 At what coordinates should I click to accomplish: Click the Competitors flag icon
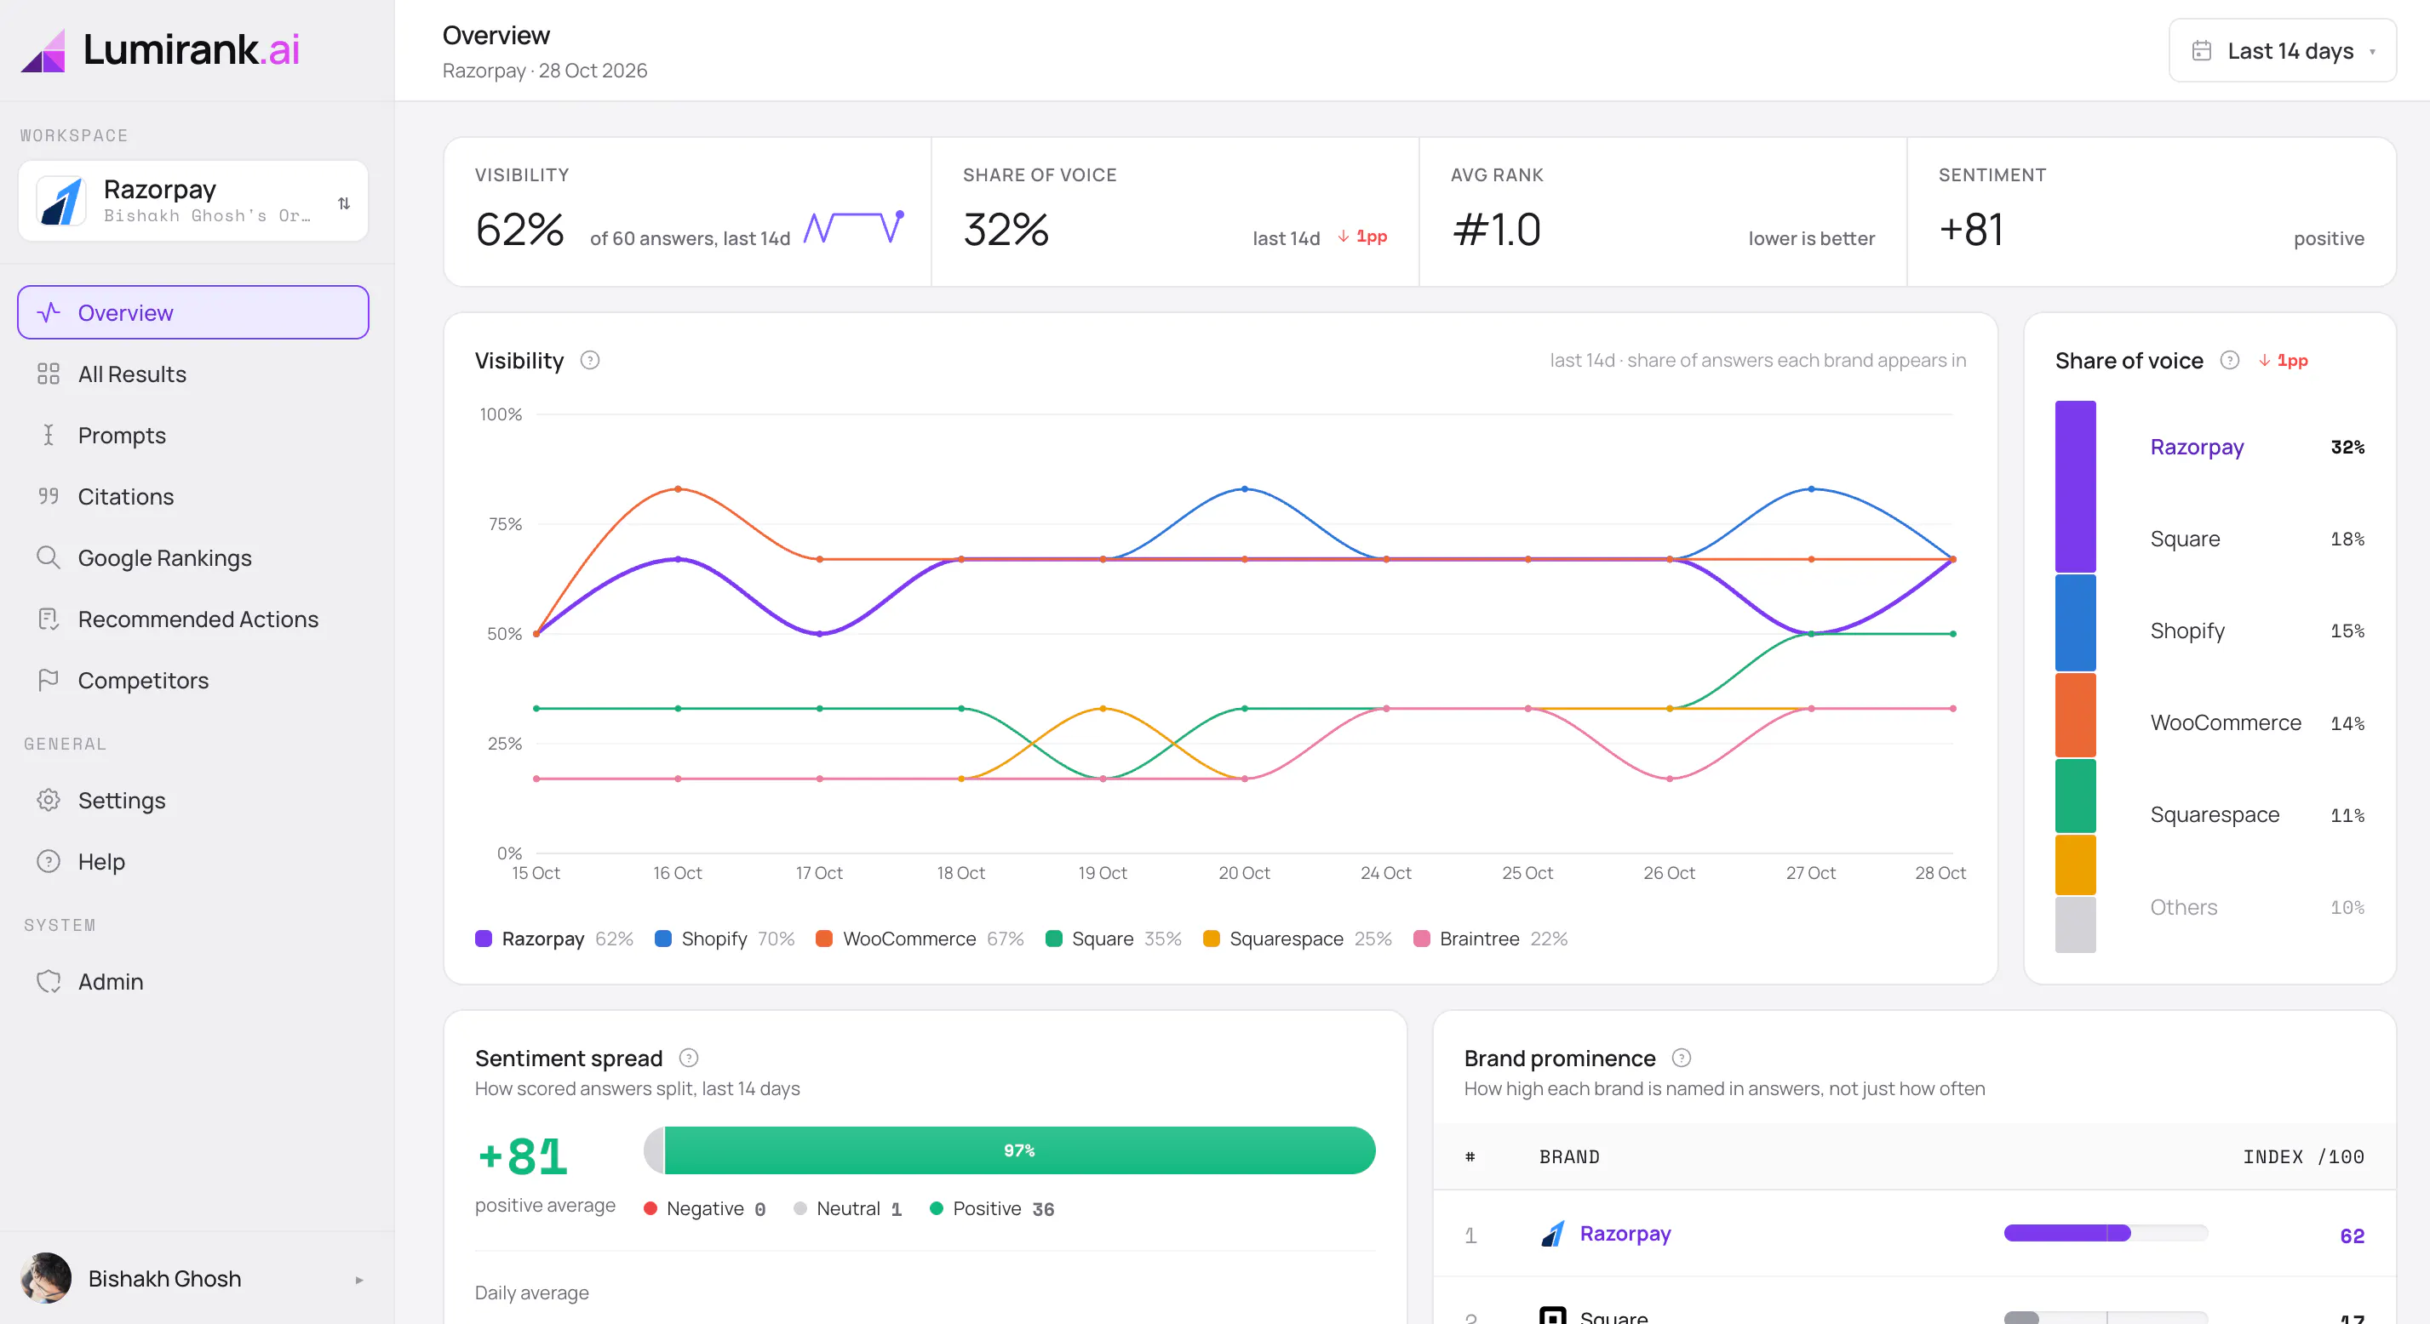[x=49, y=680]
